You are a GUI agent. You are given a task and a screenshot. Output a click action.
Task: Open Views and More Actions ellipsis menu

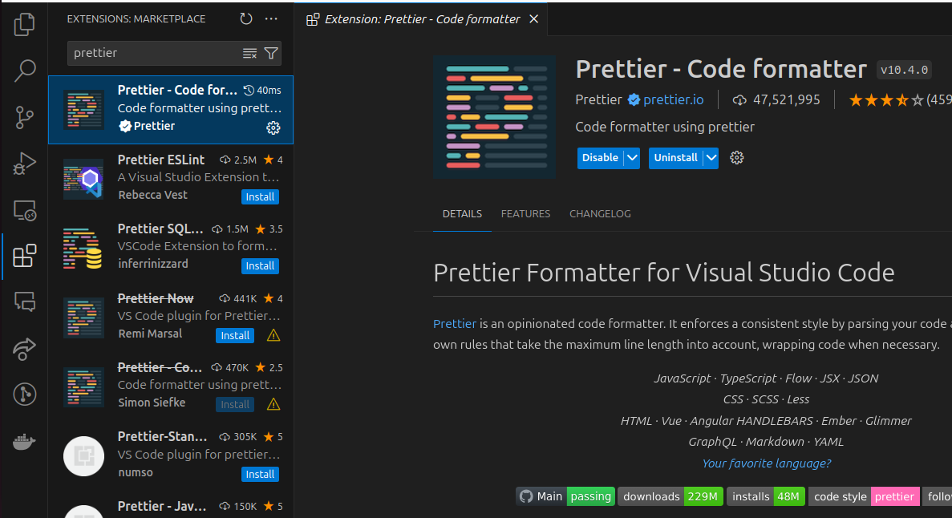(271, 18)
